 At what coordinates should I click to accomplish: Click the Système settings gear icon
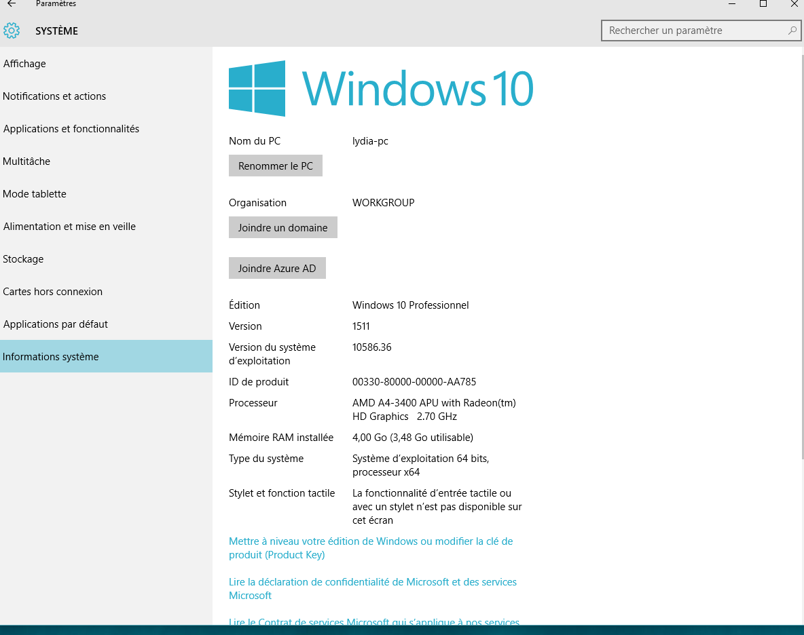coord(12,31)
